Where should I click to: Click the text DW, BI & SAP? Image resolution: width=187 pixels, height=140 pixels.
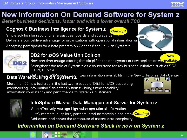click(x=45, y=70)
